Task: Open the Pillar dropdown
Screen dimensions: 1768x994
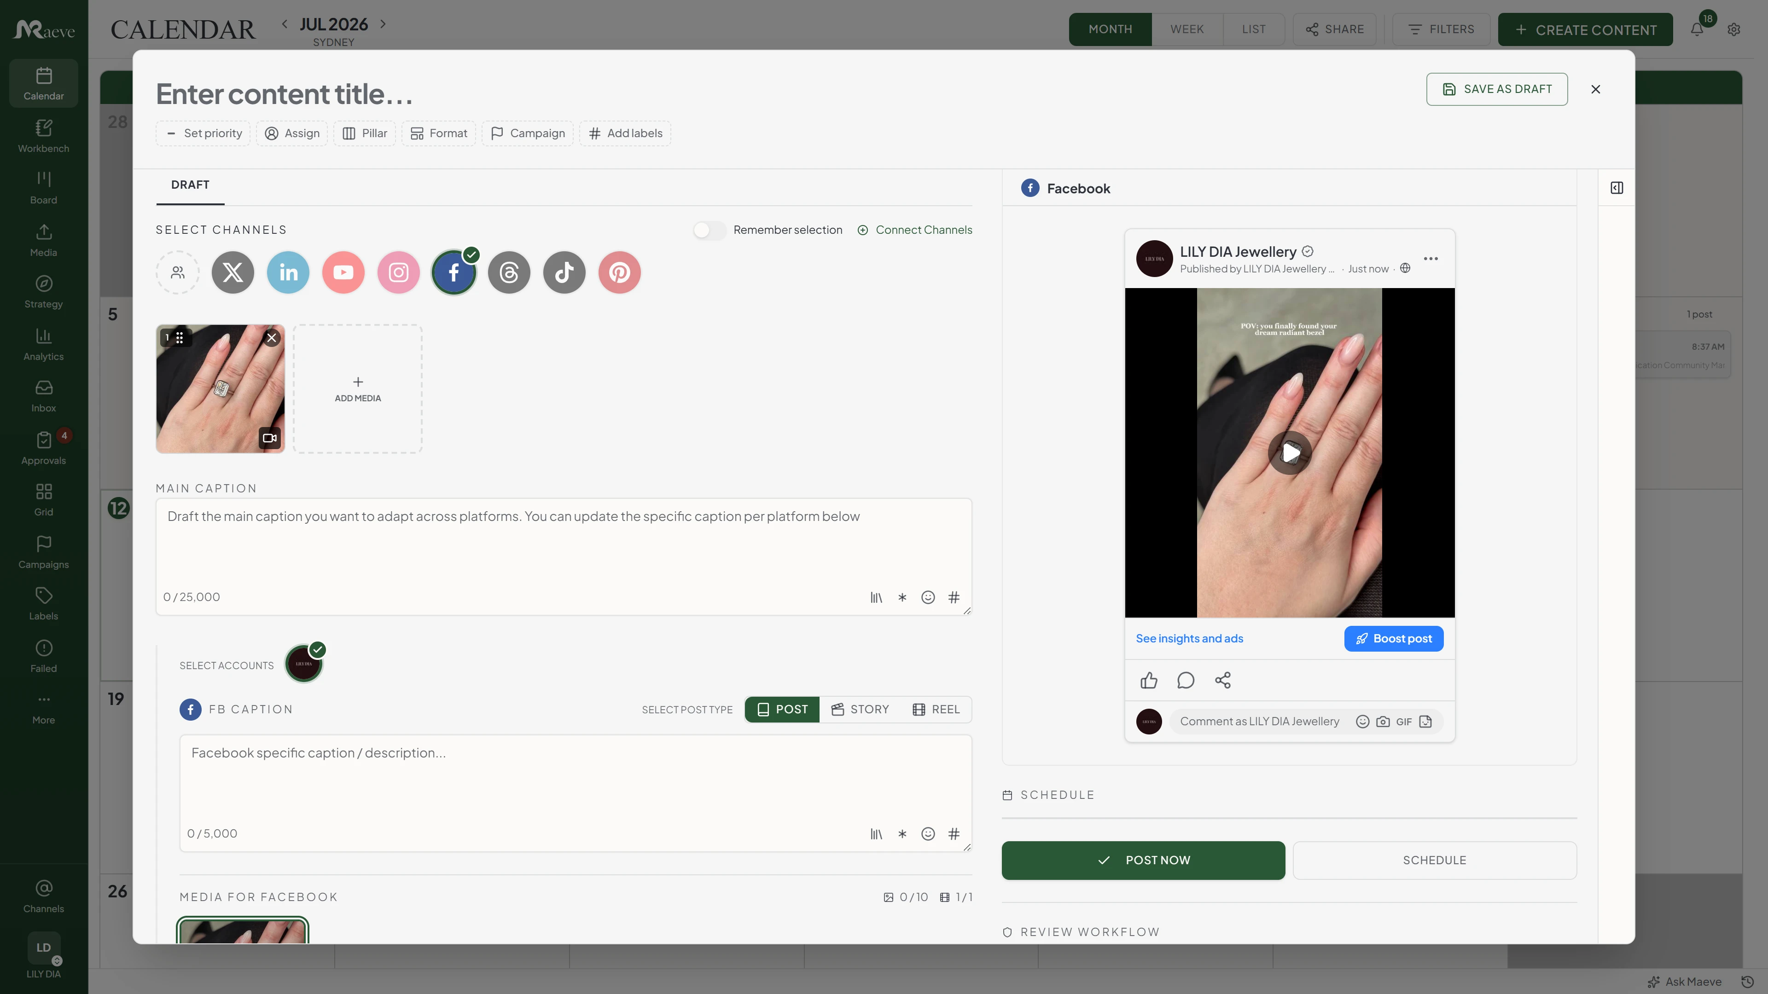Action: (x=365, y=133)
